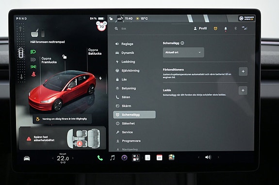Select the Lås menu item
The width and height of the screenshot is (279, 185).
pos(121,79)
